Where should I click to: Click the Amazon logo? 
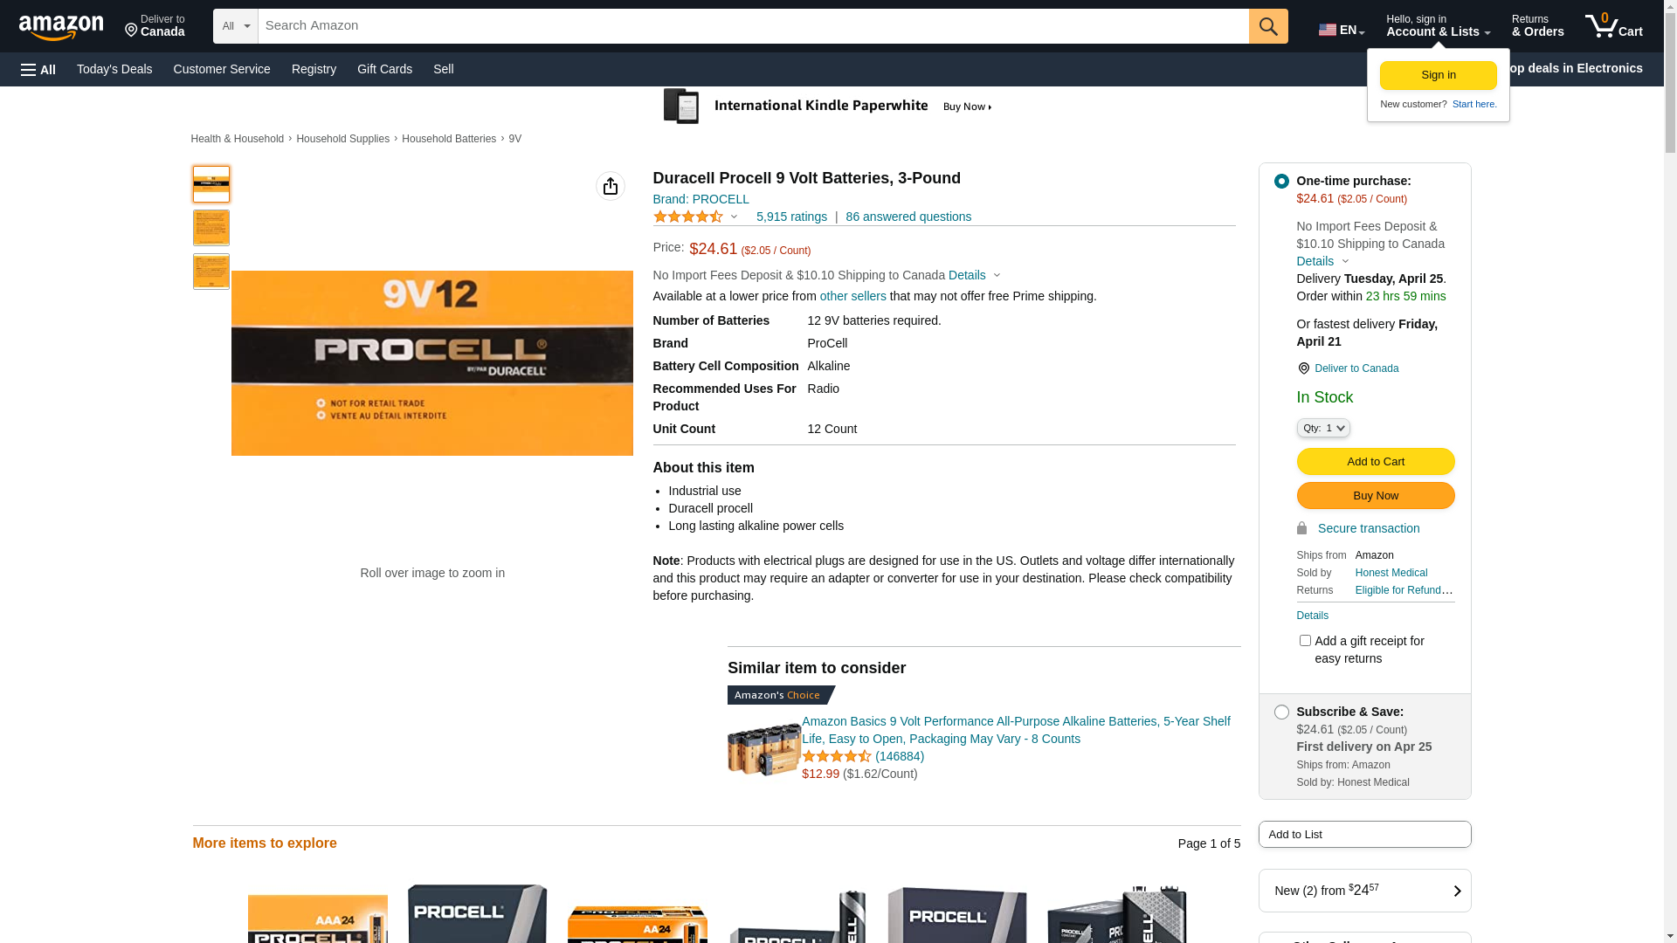pyautogui.click(x=61, y=27)
